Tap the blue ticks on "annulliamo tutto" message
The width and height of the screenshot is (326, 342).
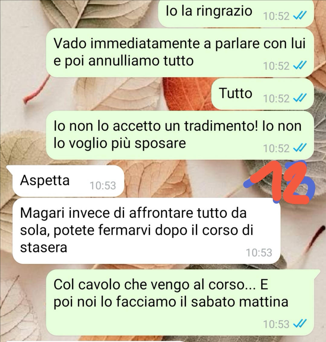[x=300, y=66]
